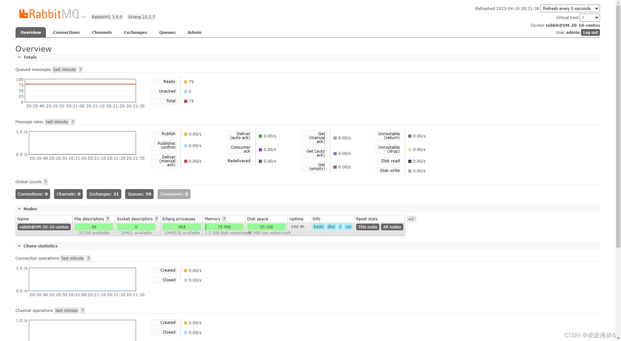Change Message rates last minute range

tap(57, 122)
